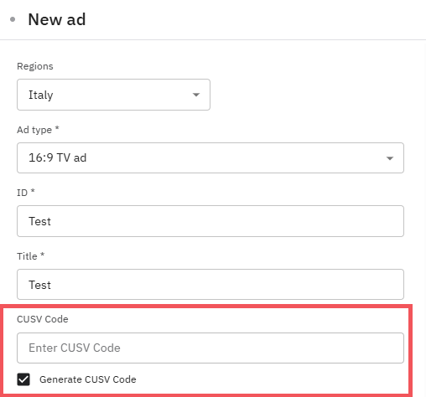The height and width of the screenshot is (397, 426).
Task: Click the required asterisk next to Ad type
Action: (57, 128)
